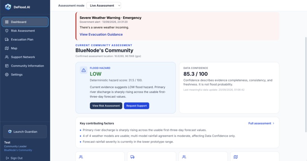Click 'Key contributing factors' heading
Viewport: 307px width, 161px height.
97,123
